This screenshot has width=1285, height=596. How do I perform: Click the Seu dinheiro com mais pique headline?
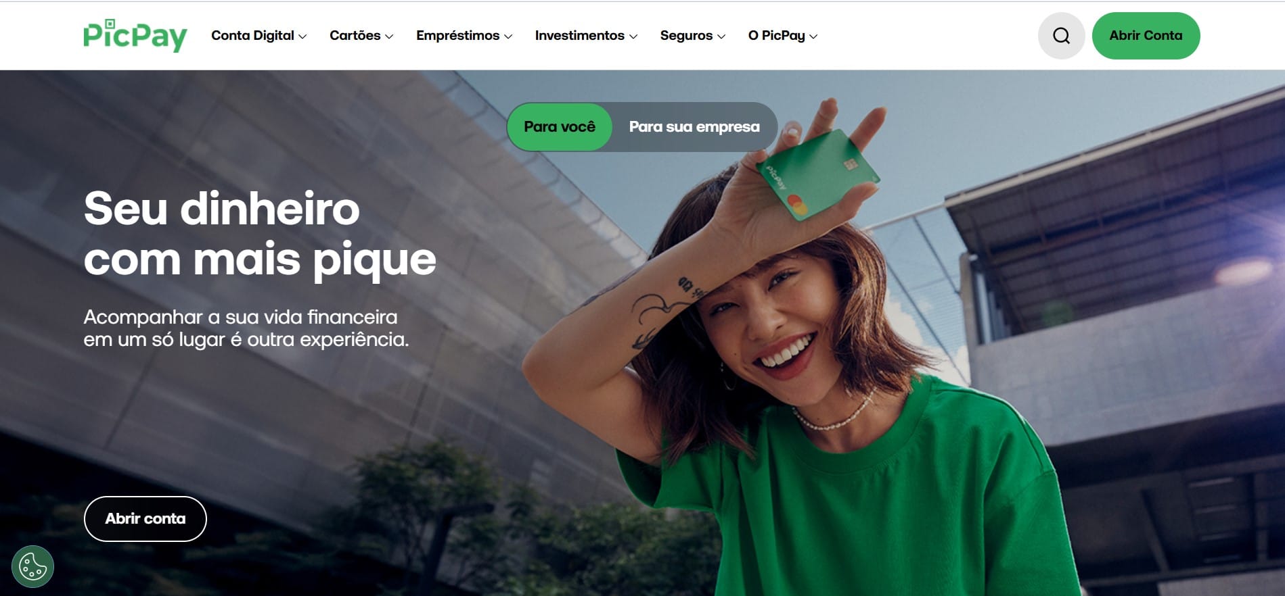click(260, 234)
